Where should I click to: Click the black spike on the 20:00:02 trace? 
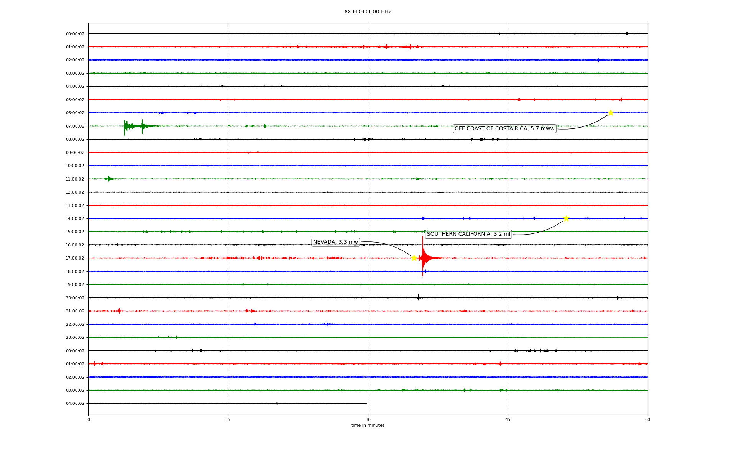pyautogui.click(x=418, y=297)
